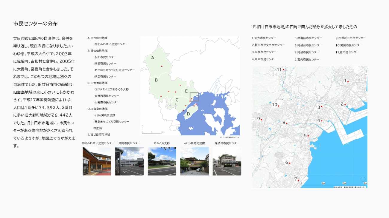Open the 吉和ふれあい交流センター photo

click(97, 161)
